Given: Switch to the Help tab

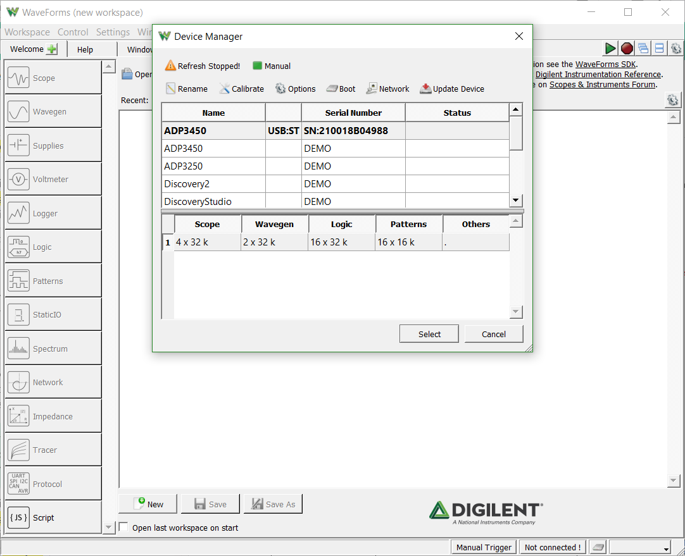Looking at the screenshot, I should pyautogui.click(x=85, y=49).
